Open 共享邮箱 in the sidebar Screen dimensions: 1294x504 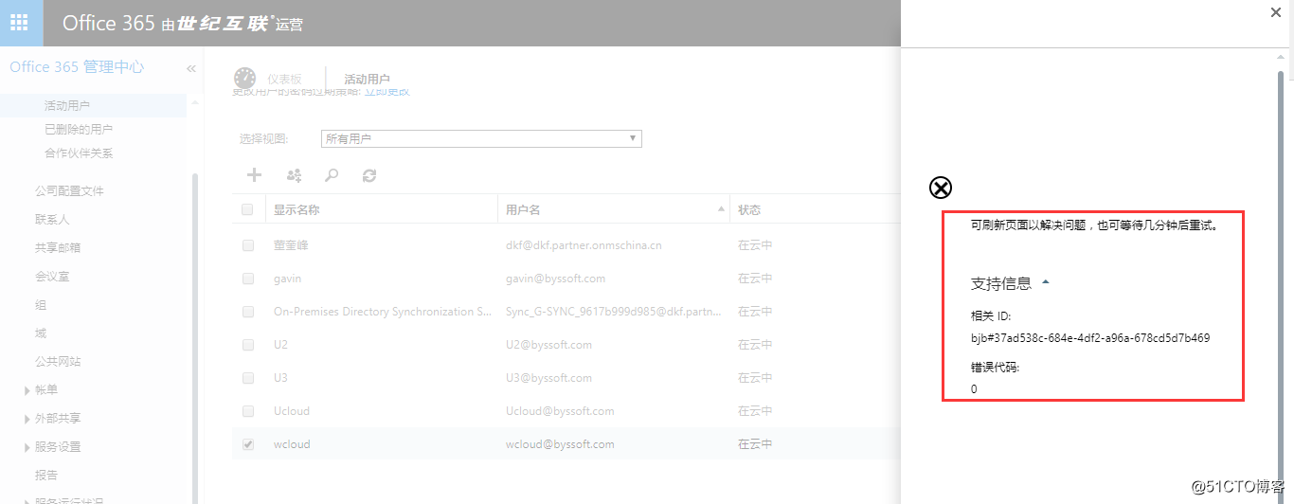58,247
